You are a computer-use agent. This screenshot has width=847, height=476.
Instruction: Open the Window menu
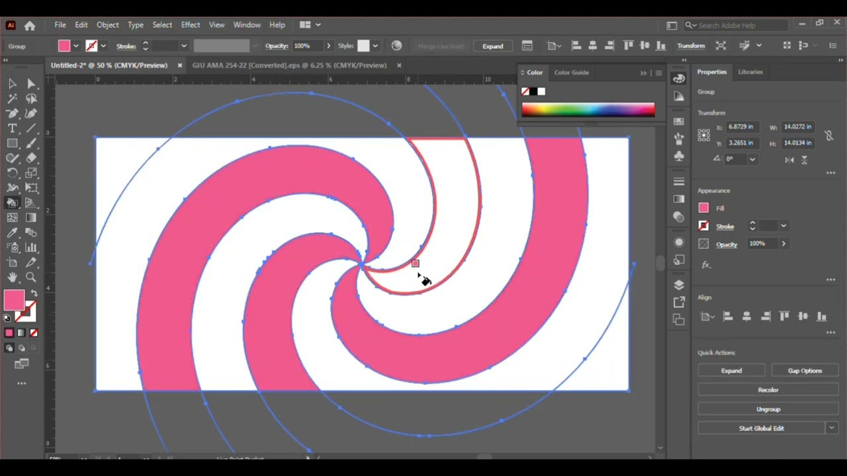click(x=247, y=25)
